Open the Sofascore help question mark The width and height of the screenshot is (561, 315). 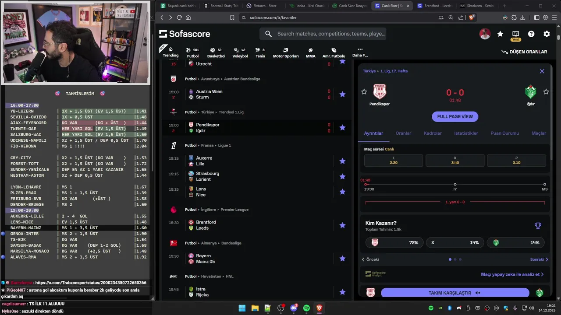coord(531,34)
